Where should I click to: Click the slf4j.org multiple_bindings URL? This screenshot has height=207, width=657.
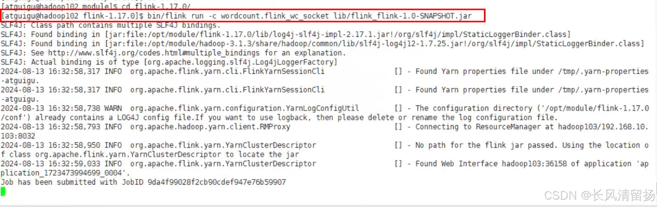pyautogui.click(x=153, y=53)
